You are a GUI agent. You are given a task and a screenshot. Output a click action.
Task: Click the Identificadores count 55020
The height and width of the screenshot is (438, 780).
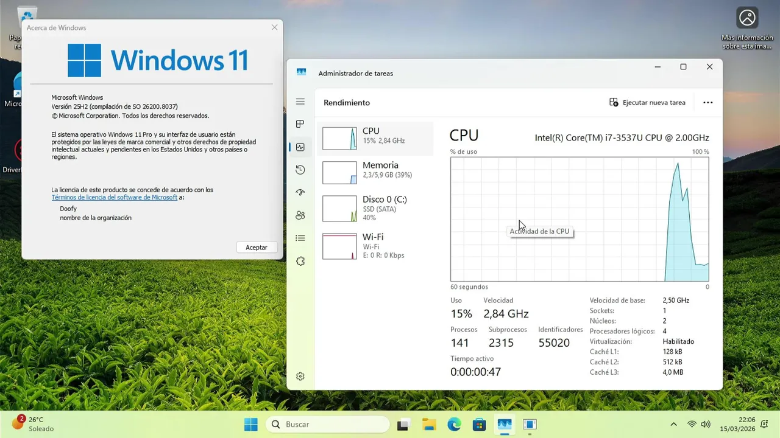(554, 343)
